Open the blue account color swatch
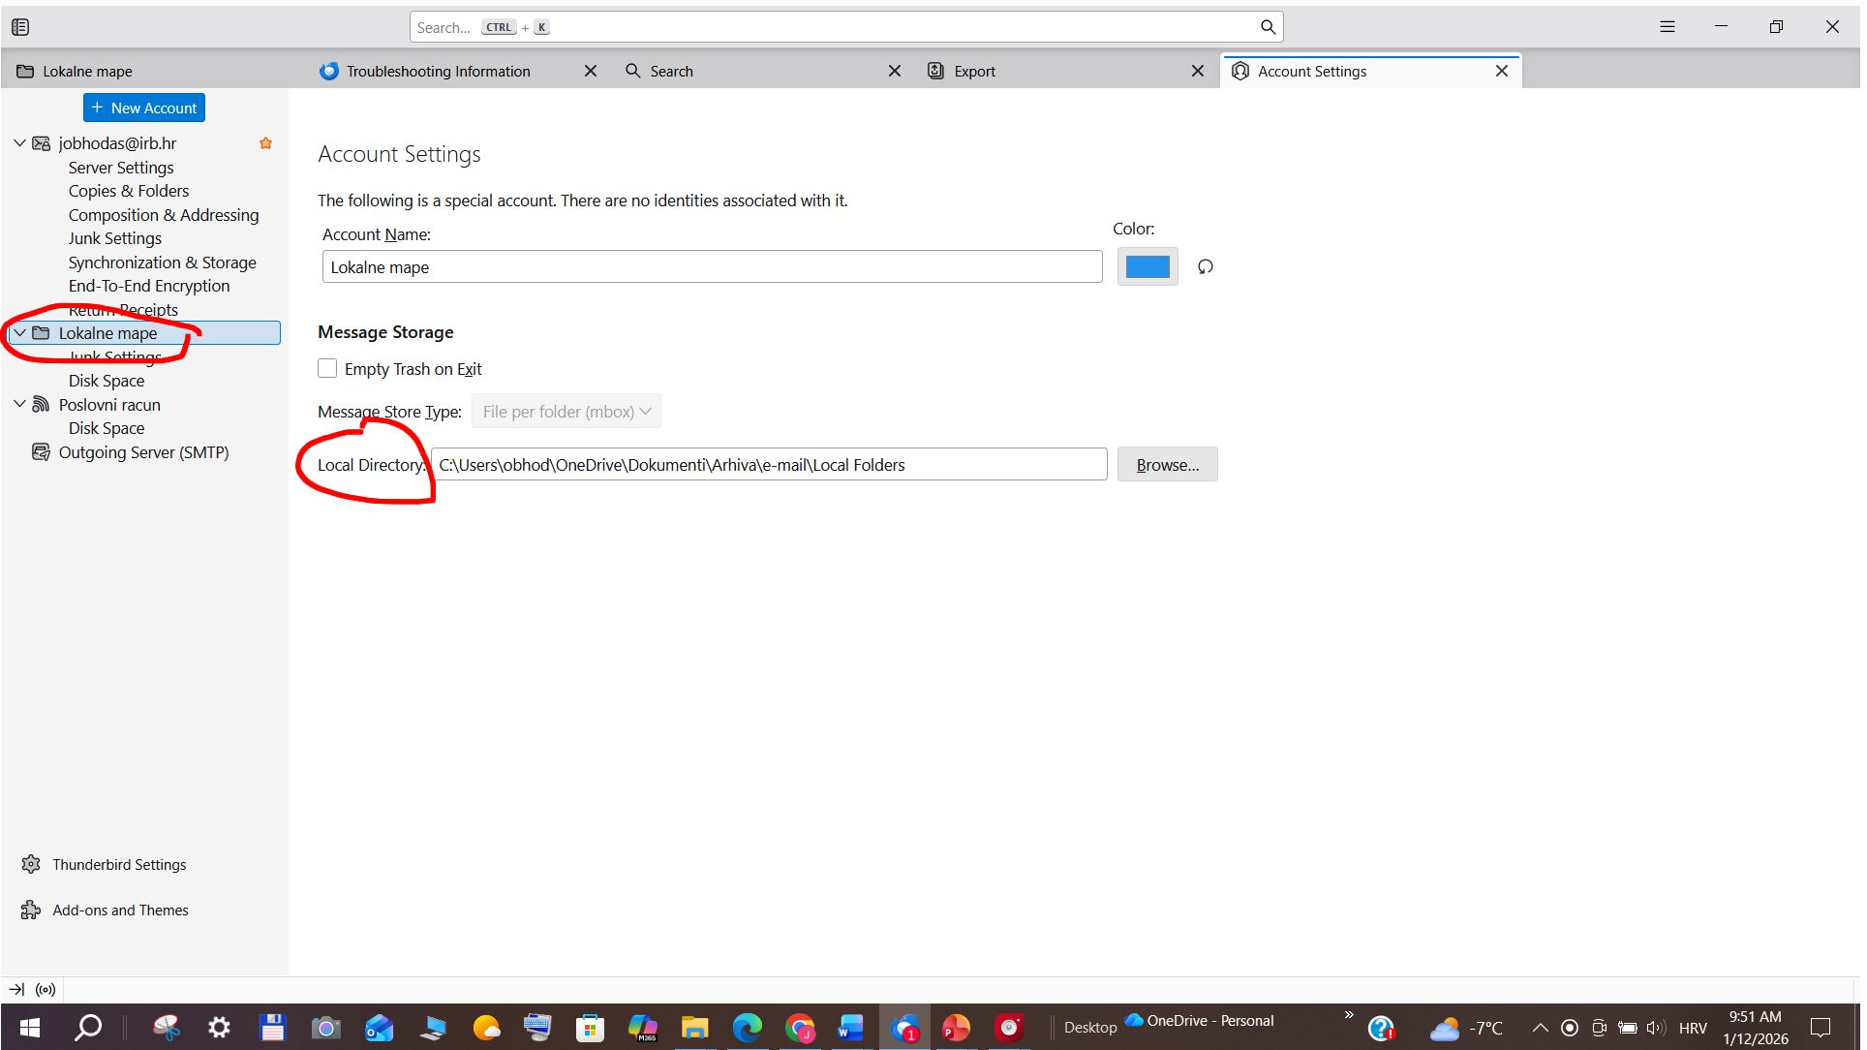1867x1050 pixels. (x=1148, y=266)
